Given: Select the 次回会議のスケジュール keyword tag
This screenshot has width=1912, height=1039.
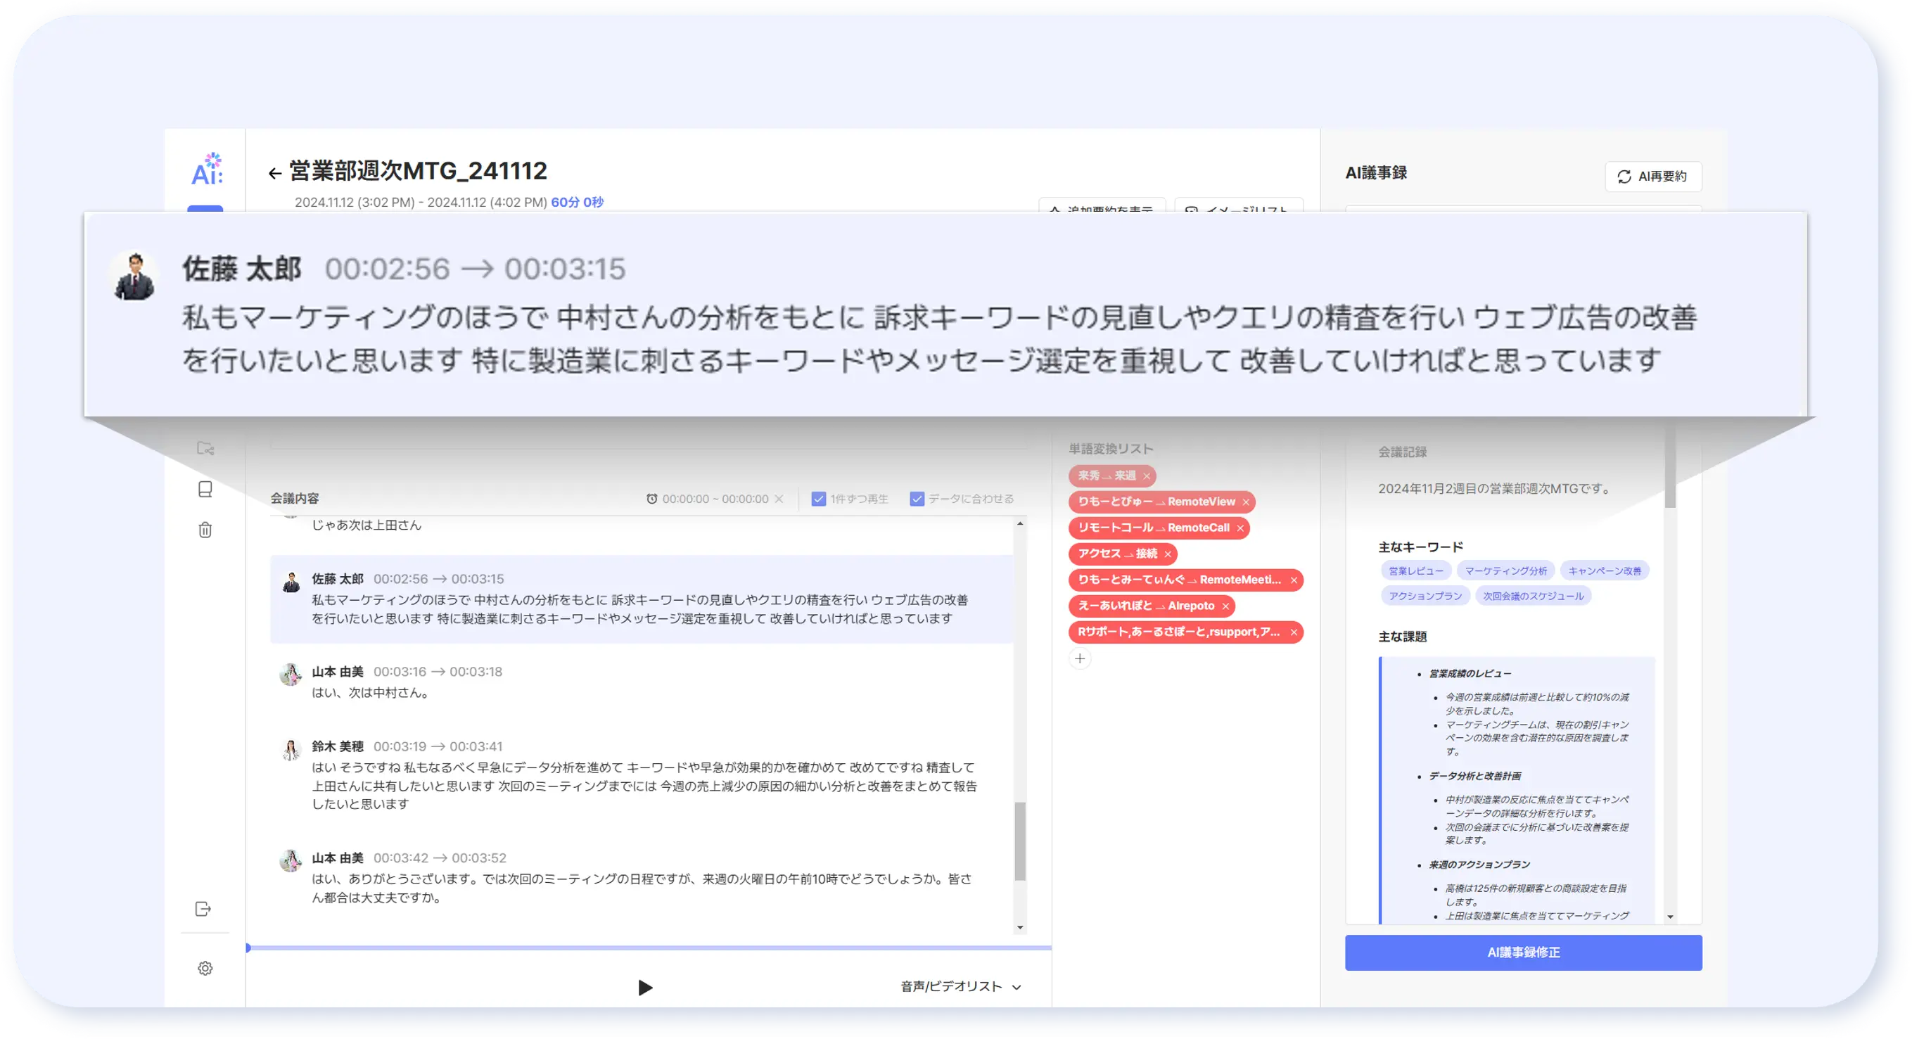Looking at the screenshot, I should pyautogui.click(x=1533, y=596).
